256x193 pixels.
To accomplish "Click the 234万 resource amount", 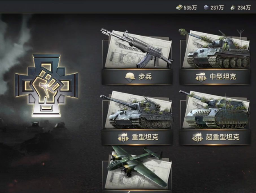I will [x=244, y=8].
